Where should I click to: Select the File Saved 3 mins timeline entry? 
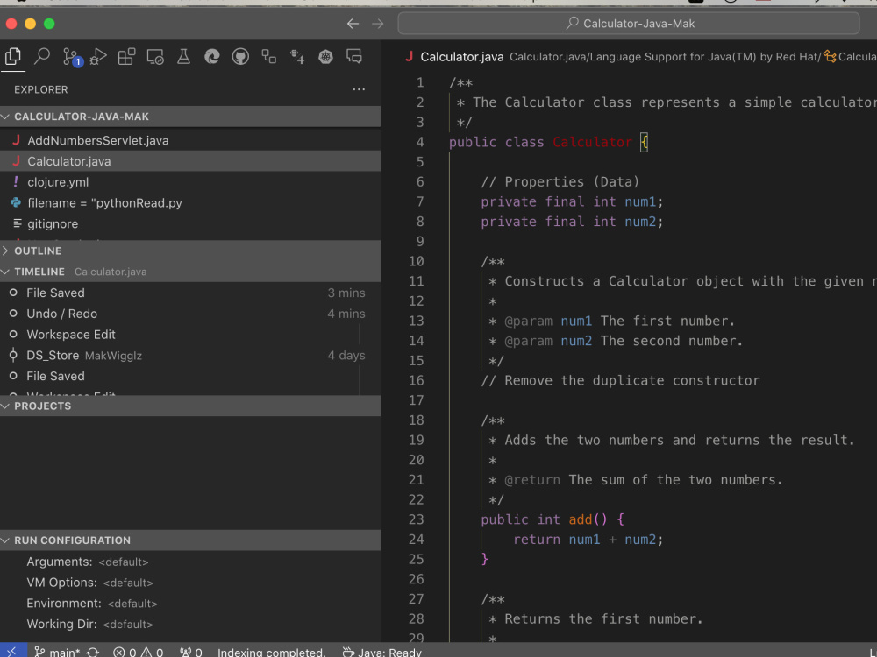[190, 293]
